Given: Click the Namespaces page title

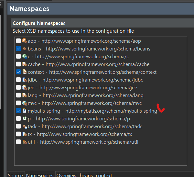Looking at the screenshot, I should (x=29, y=9).
